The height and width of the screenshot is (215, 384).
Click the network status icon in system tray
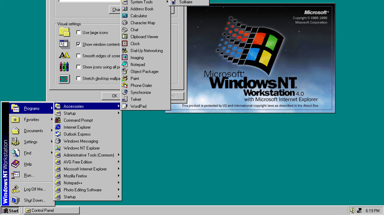coord(359,210)
